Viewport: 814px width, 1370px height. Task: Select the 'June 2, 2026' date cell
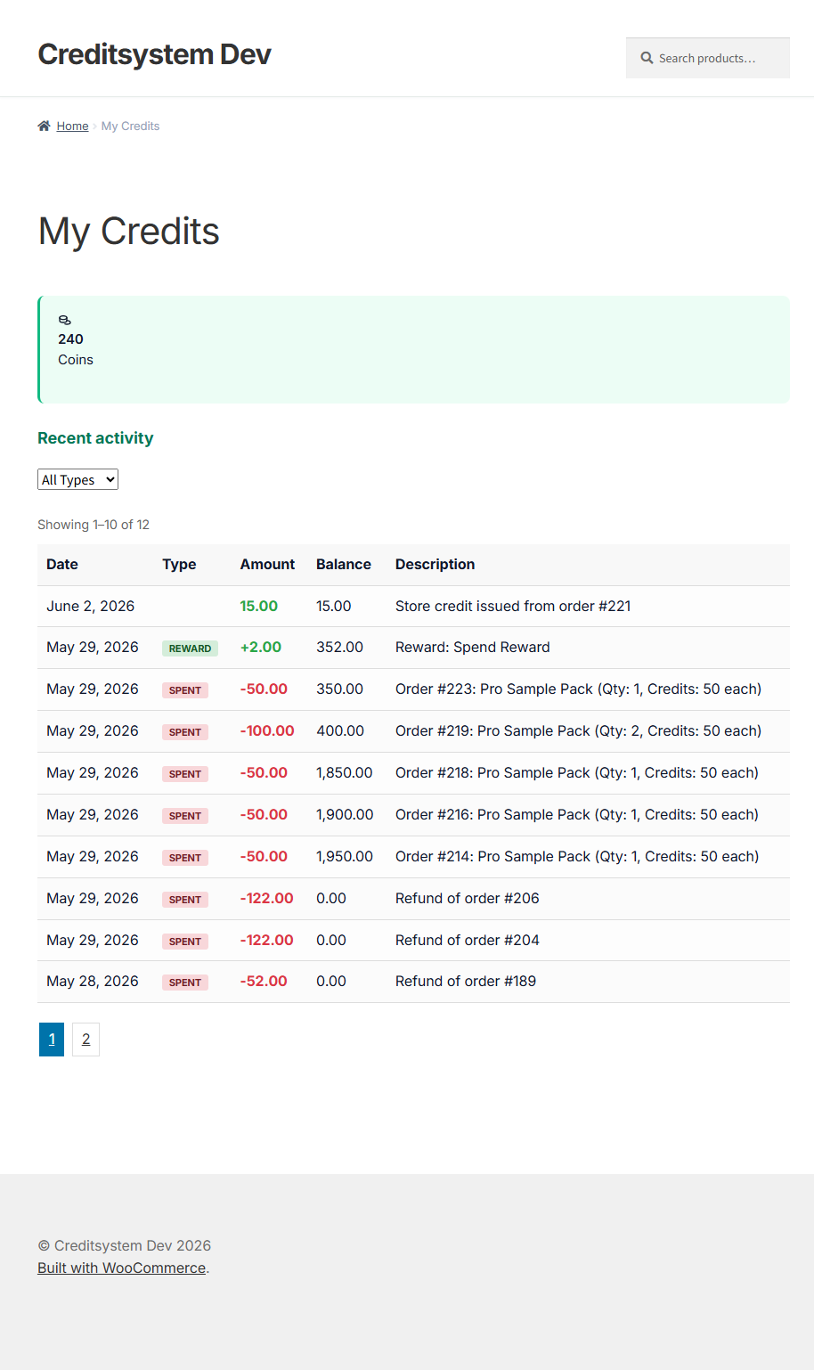pyautogui.click(x=90, y=606)
